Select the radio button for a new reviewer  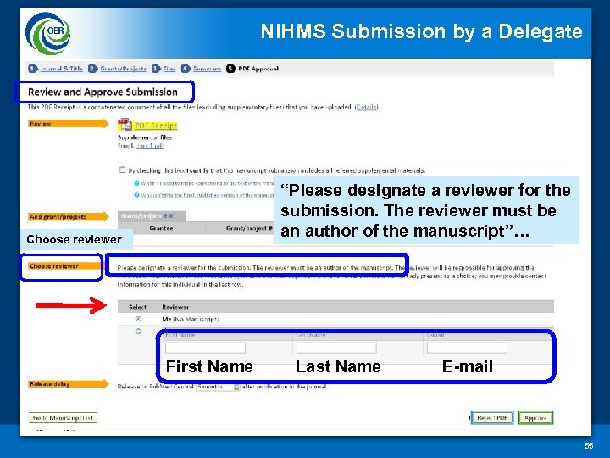coord(138,332)
